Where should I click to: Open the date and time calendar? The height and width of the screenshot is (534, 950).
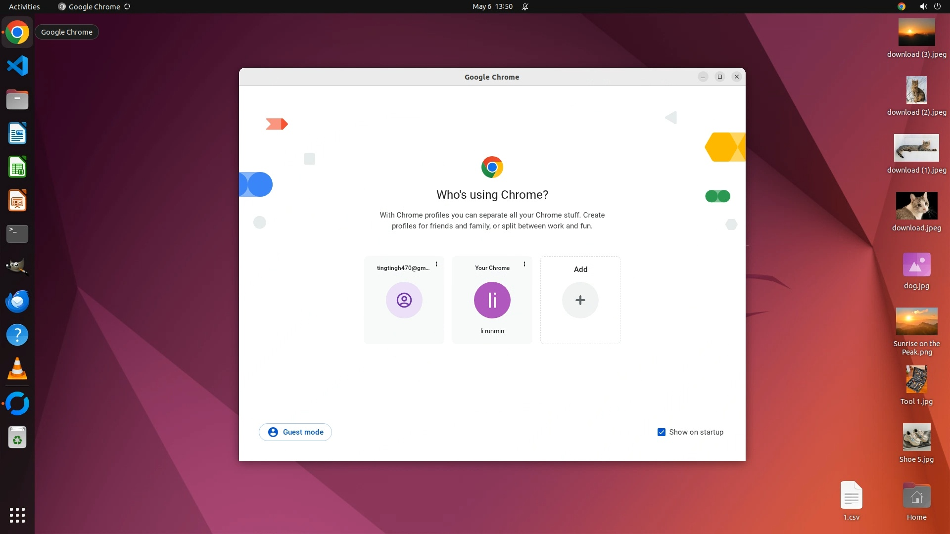coord(492,7)
